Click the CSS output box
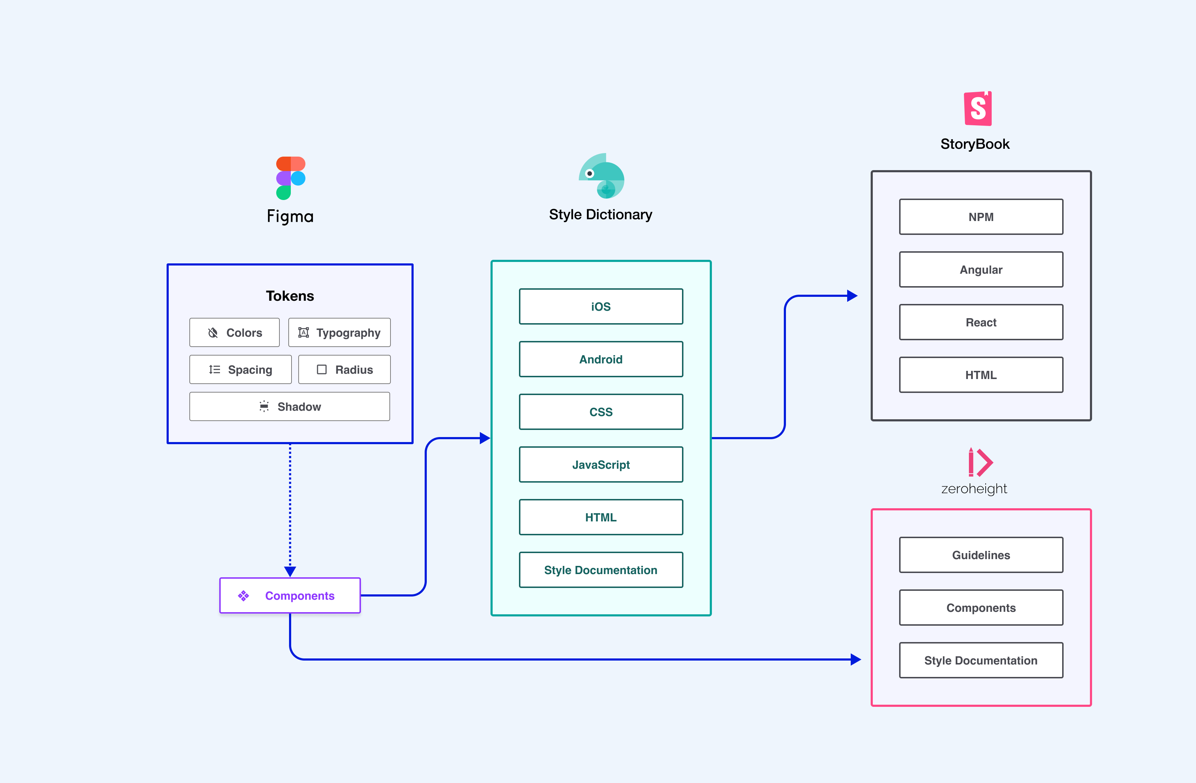 tap(601, 412)
